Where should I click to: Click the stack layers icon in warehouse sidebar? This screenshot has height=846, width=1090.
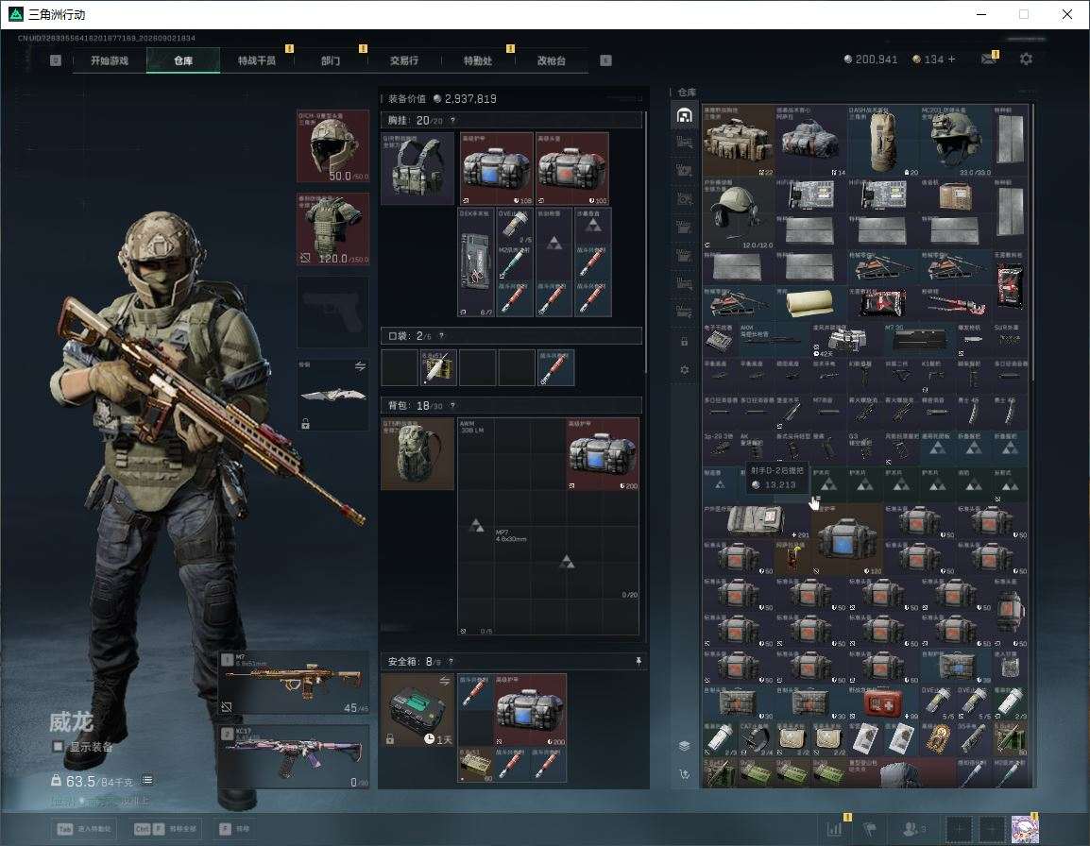tap(684, 746)
